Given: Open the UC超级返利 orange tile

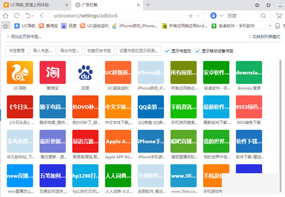Looking at the screenshot, I should [x=118, y=72].
